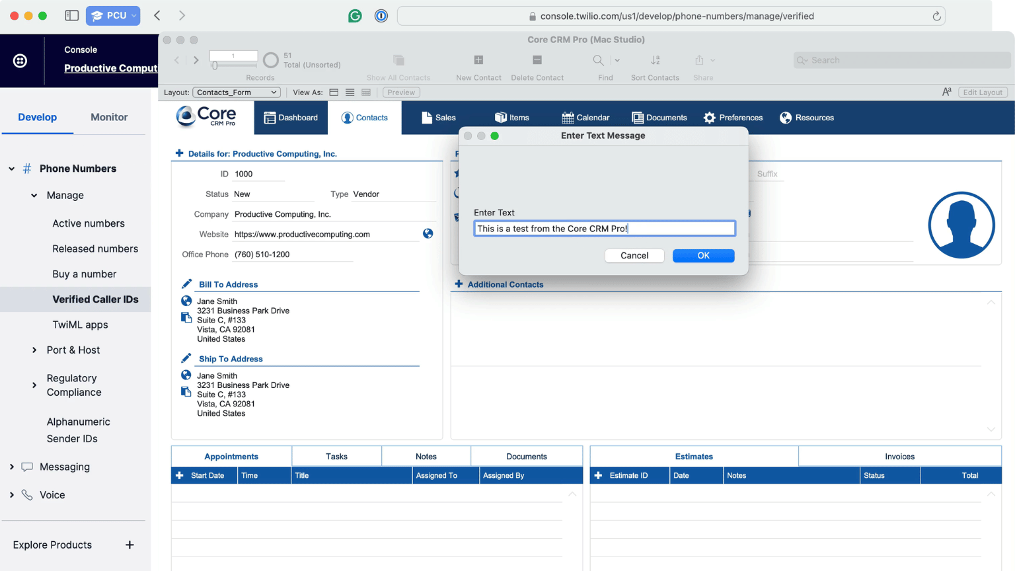The image size is (1015, 571).
Task: Add new estimate with plus icon
Action: [x=598, y=475]
